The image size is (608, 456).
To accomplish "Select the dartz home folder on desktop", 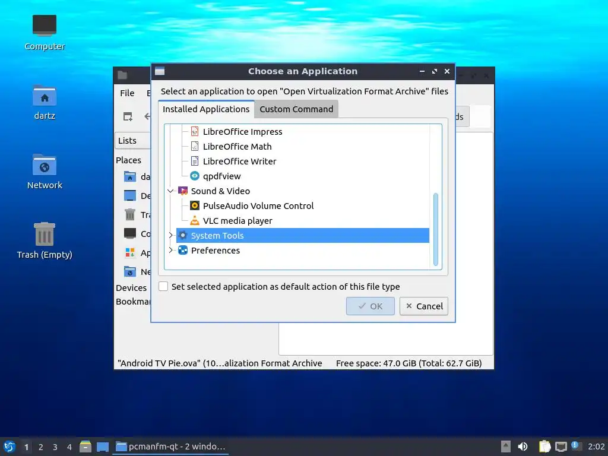I will tap(44, 102).
